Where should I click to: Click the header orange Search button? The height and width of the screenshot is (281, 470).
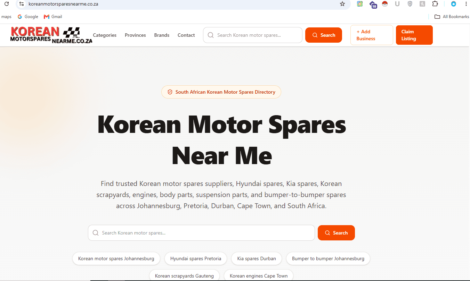click(x=324, y=35)
